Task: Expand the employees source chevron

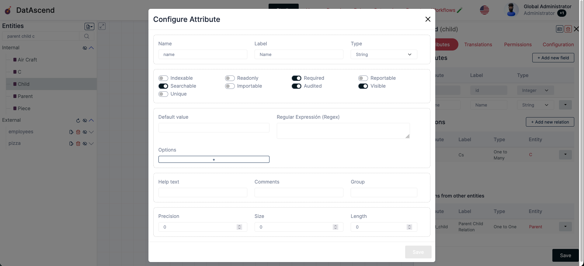Action: coord(91,132)
